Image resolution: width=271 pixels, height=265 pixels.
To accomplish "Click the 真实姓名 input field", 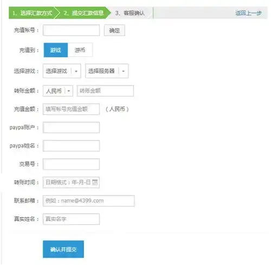I will coord(71,219).
